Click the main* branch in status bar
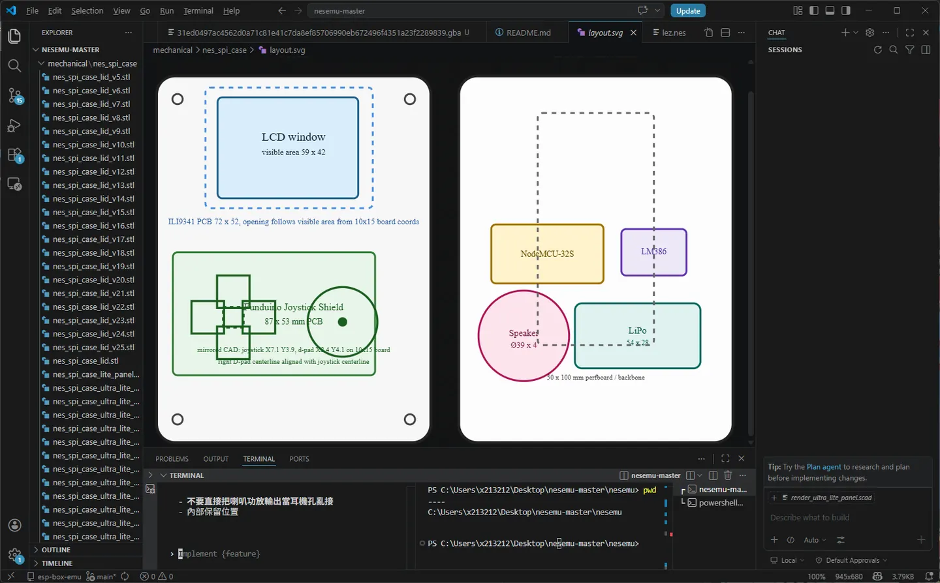940x583 pixels. tap(101, 576)
